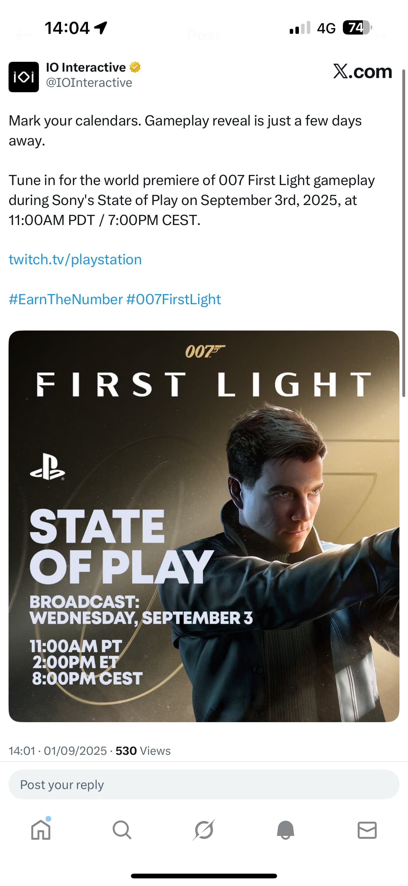Tap the 530 Views count
This screenshot has height=886, width=408.
pyautogui.click(x=143, y=751)
